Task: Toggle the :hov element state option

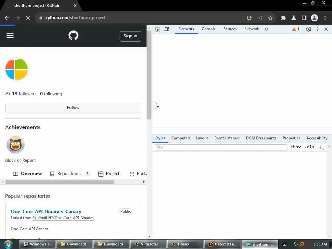Action: [x=296, y=147]
